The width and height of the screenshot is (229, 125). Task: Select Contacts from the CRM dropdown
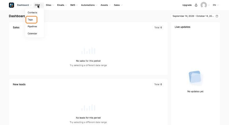[x=32, y=12]
